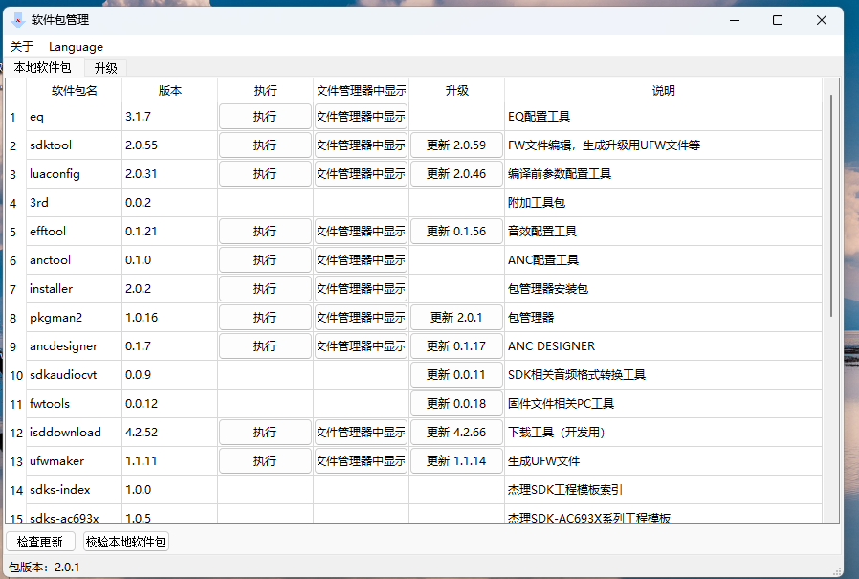Open the Language menu
The width and height of the screenshot is (859, 579).
click(76, 47)
